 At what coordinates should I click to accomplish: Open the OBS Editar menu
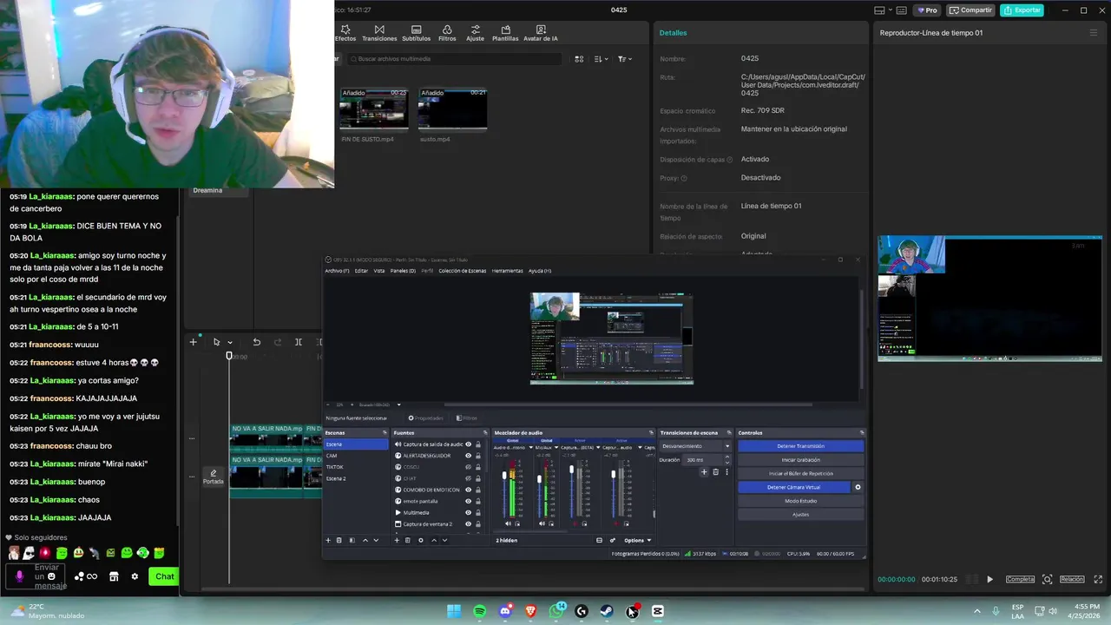point(361,271)
